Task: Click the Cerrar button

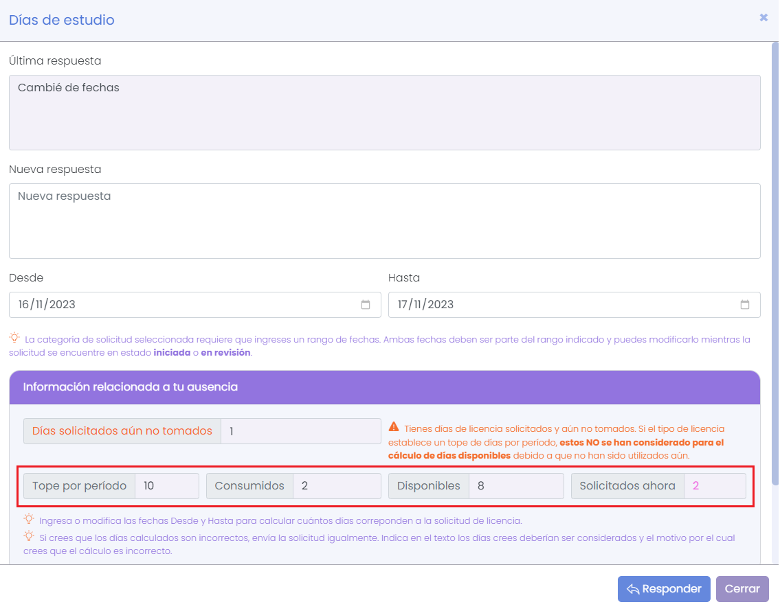Action: (x=742, y=589)
